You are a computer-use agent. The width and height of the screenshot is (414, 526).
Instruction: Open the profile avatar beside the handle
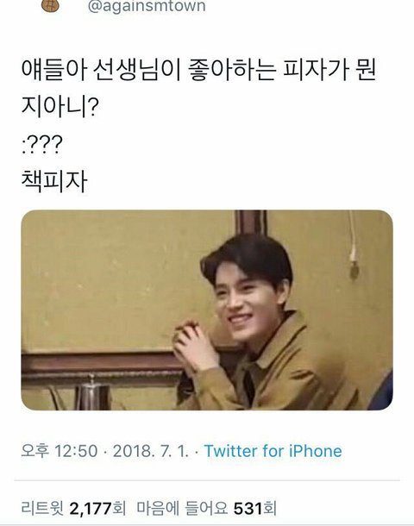tap(50, 6)
